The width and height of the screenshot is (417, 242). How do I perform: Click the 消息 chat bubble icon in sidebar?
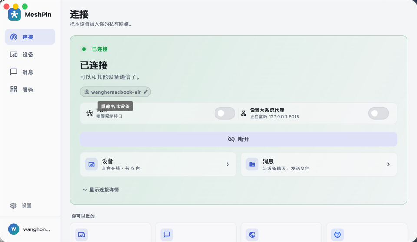(x=13, y=72)
